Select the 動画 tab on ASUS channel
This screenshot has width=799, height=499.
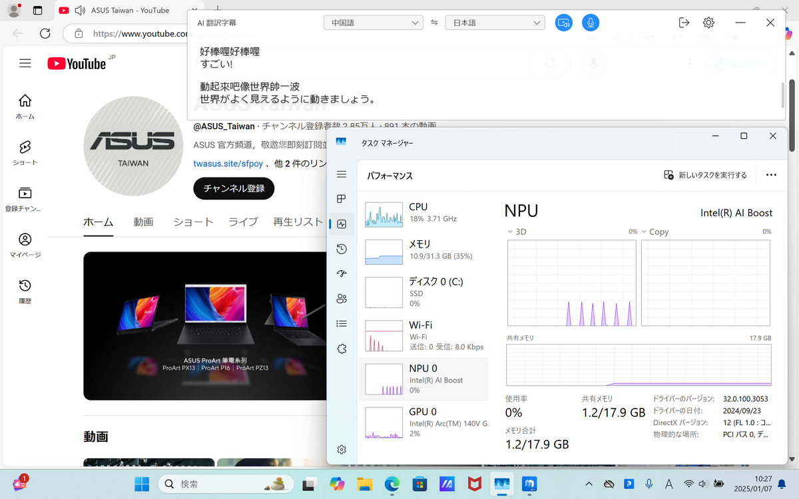pyautogui.click(x=143, y=222)
